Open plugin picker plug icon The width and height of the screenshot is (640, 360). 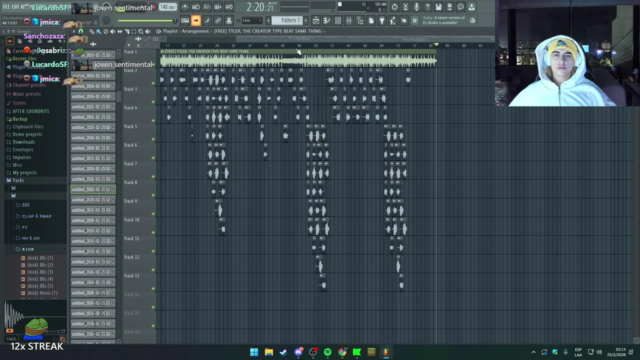382,20
